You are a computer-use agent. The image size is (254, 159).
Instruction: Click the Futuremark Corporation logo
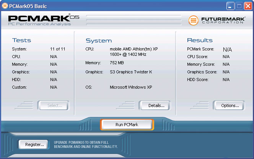click(217, 20)
